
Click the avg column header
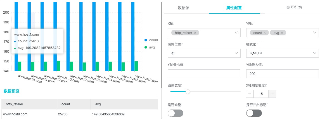pos(124,104)
